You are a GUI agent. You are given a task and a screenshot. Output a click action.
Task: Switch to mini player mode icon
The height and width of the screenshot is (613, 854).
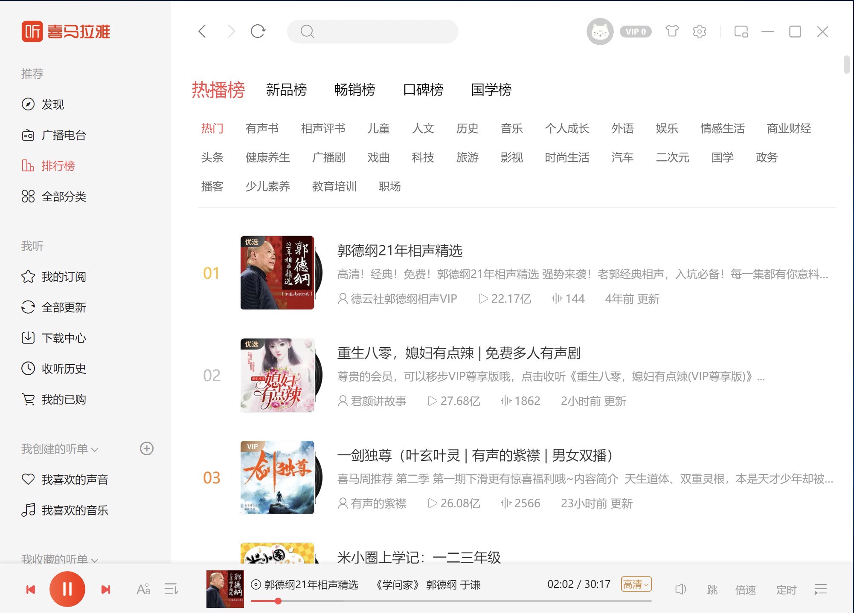(x=741, y=32)
